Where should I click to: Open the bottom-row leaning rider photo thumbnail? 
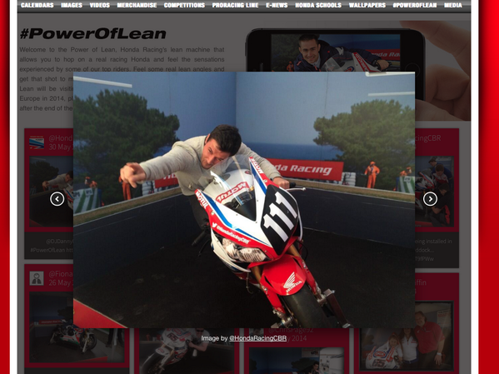(x=187, y=351)
